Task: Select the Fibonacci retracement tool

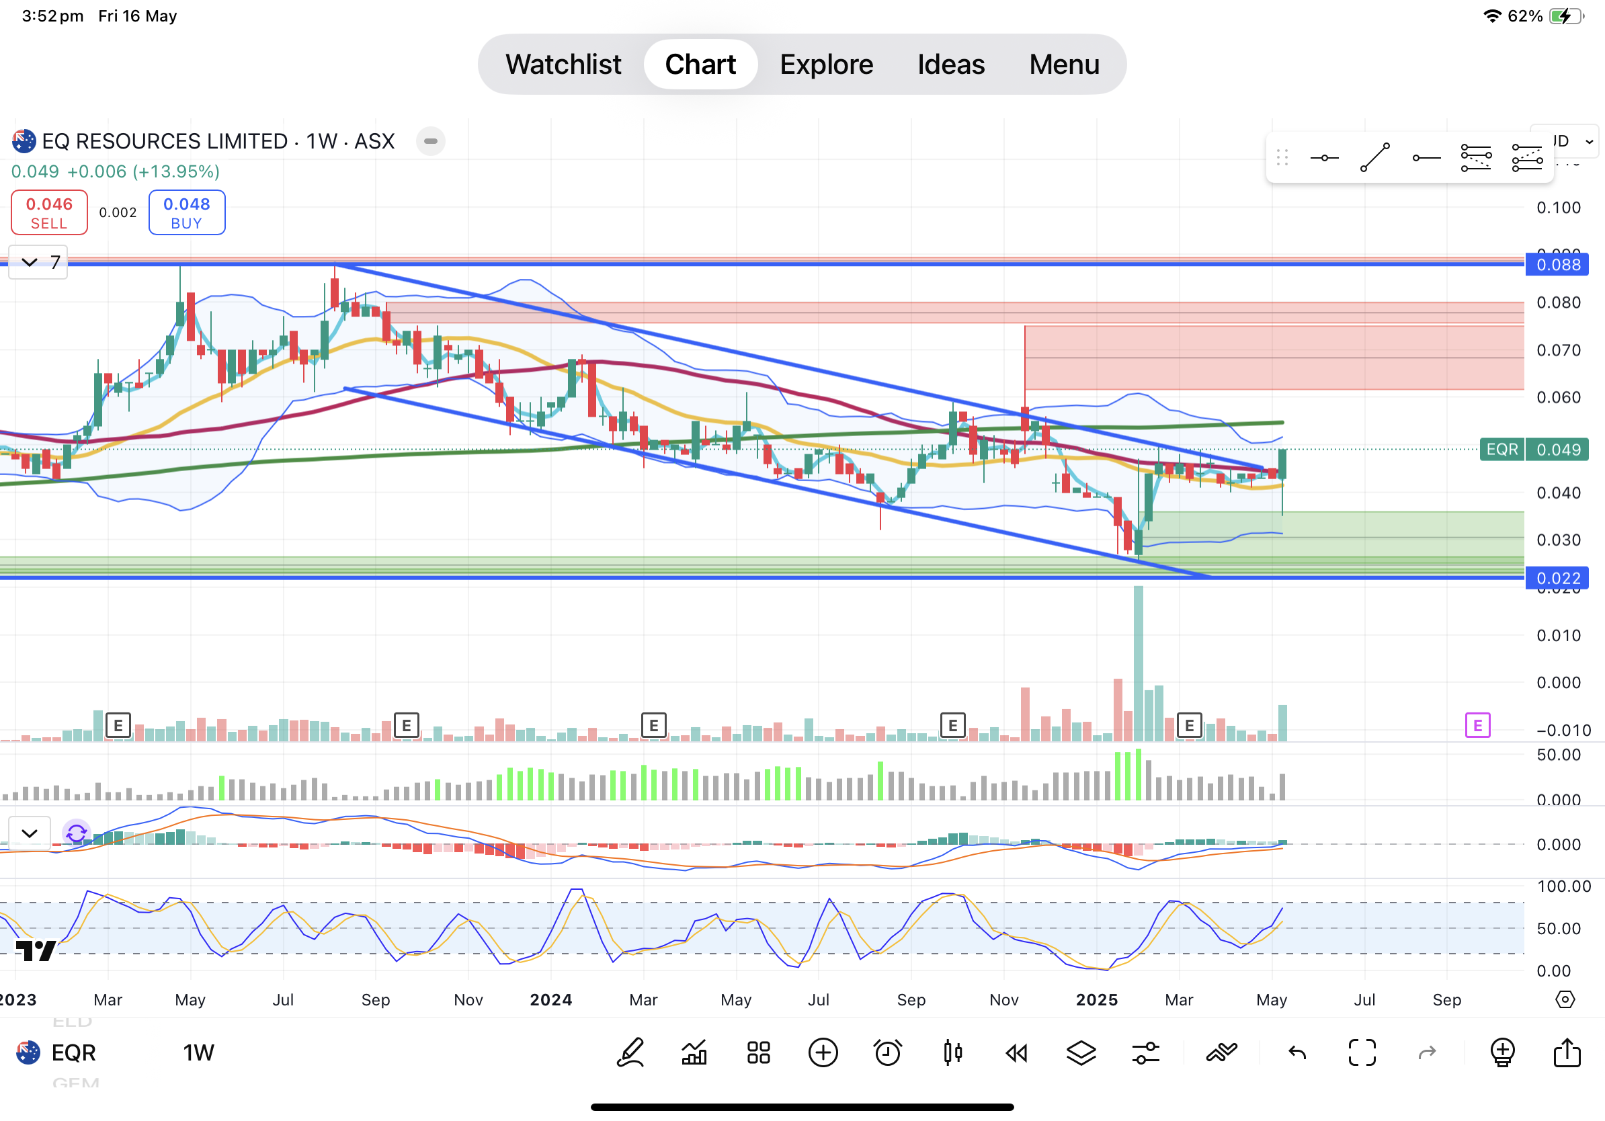Action: point(1477,157)
